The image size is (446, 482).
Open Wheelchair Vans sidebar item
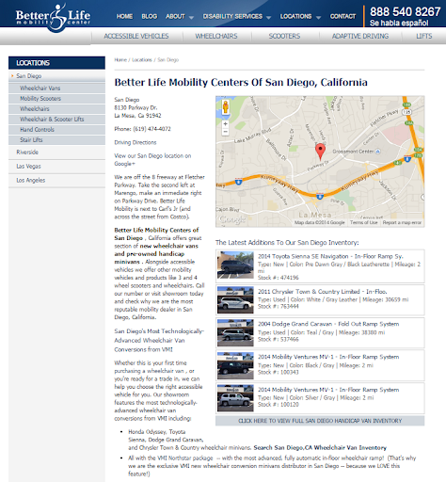56,88
